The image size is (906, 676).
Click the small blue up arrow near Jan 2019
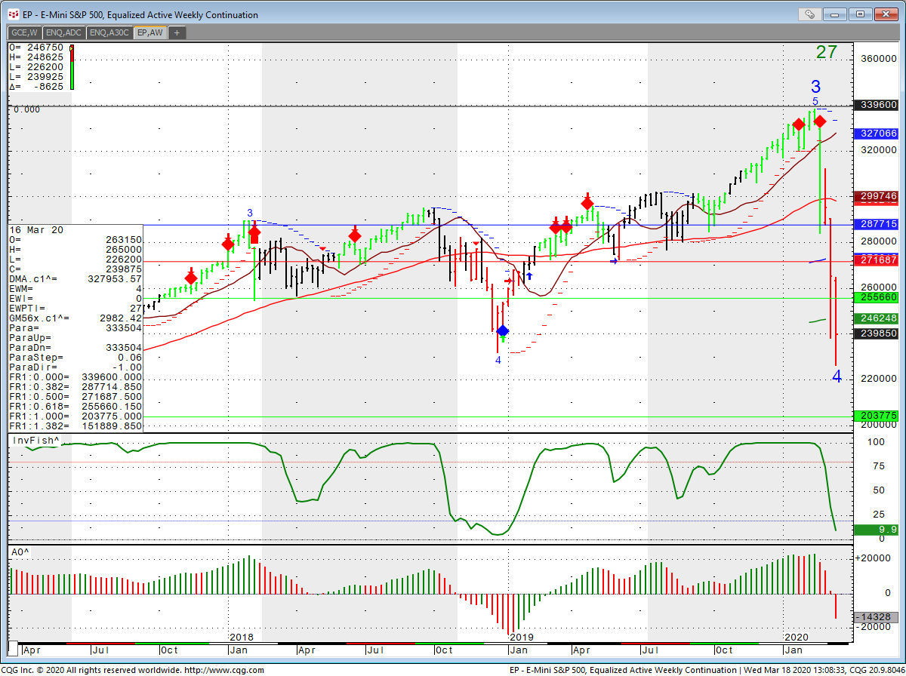click(529, 276)
